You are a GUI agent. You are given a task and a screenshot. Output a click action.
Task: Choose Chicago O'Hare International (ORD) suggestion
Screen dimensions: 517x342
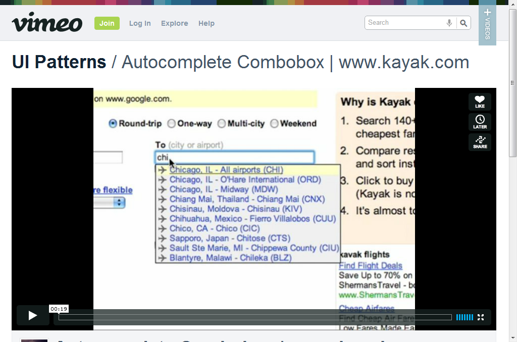[x=247, y=179]
